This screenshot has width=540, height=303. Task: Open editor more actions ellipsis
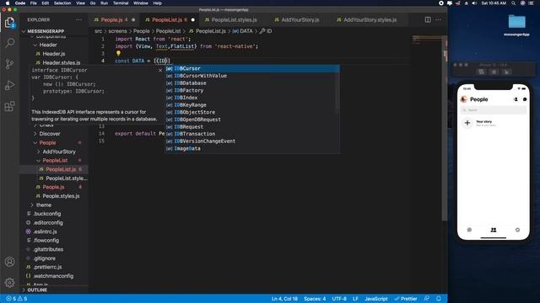pyautogui.click(x=438, y=20)
